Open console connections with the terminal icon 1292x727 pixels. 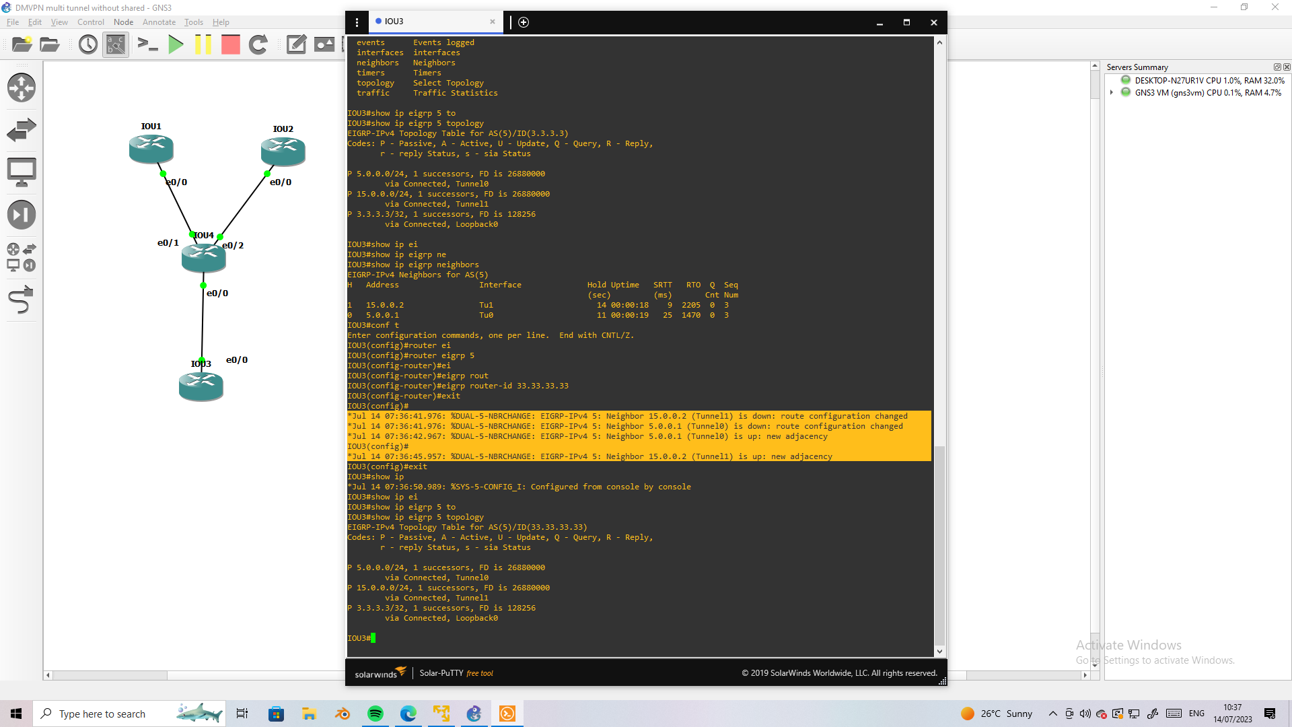coord(148,44)
